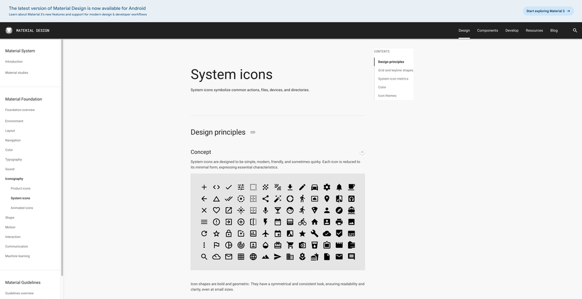Select Design principles in the contents list
The height and width of the screenshot is (299, 582).
coord(391,62)
